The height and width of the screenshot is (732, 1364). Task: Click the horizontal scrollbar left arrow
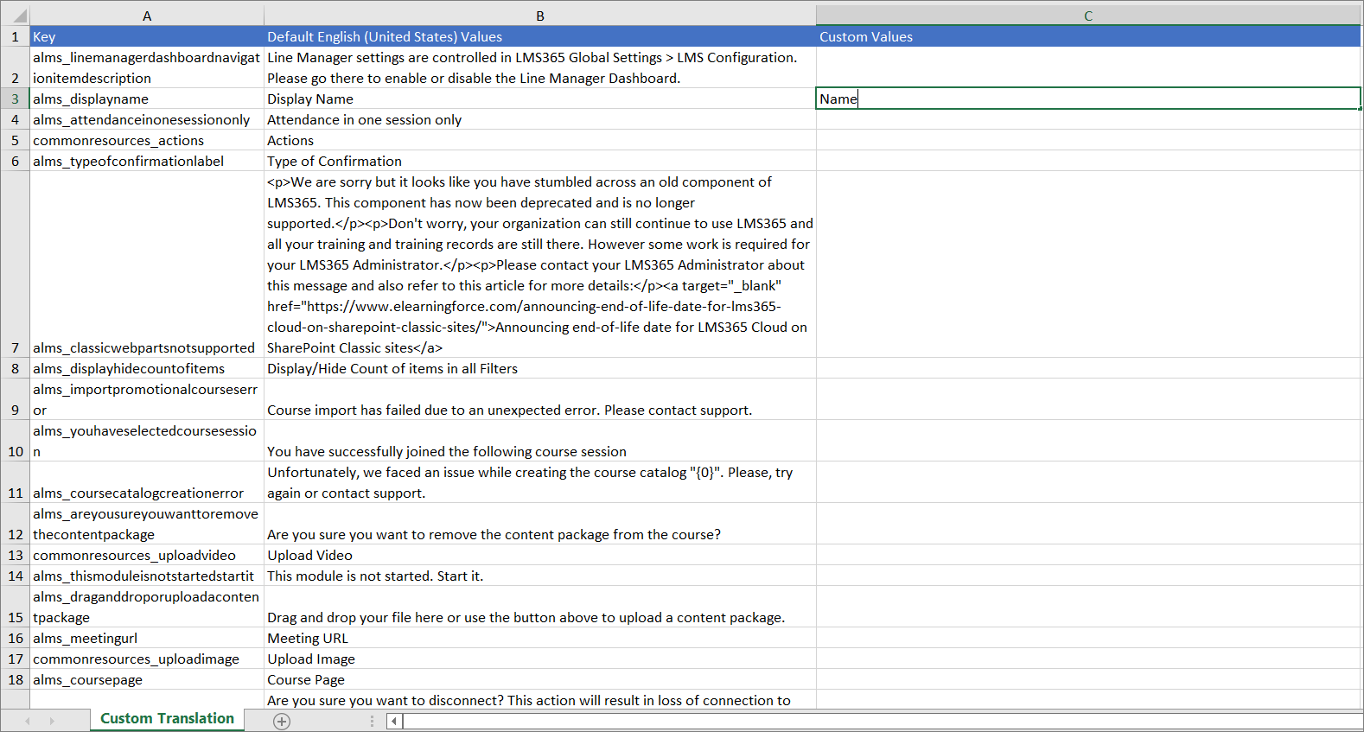(394, 721)
